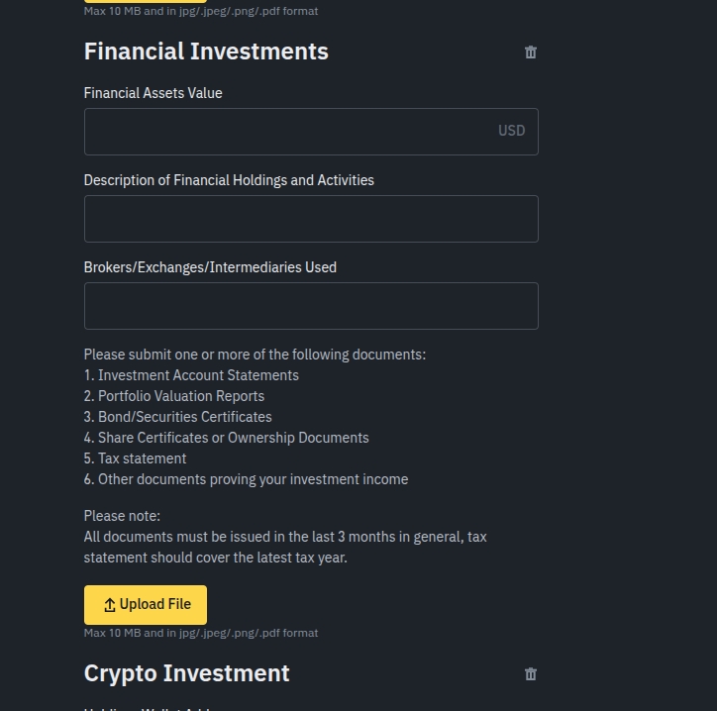Select the Portfolio Valuation Reports line
The height and width of the screenshot is (711, 717).
coord(174,396)
